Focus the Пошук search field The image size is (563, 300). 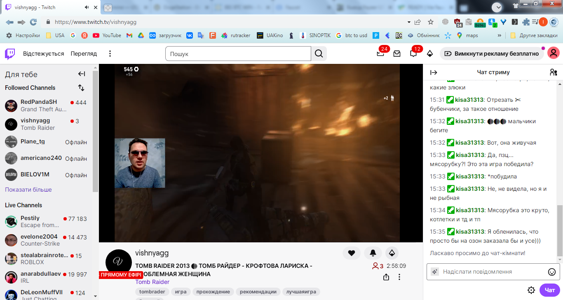238,54
